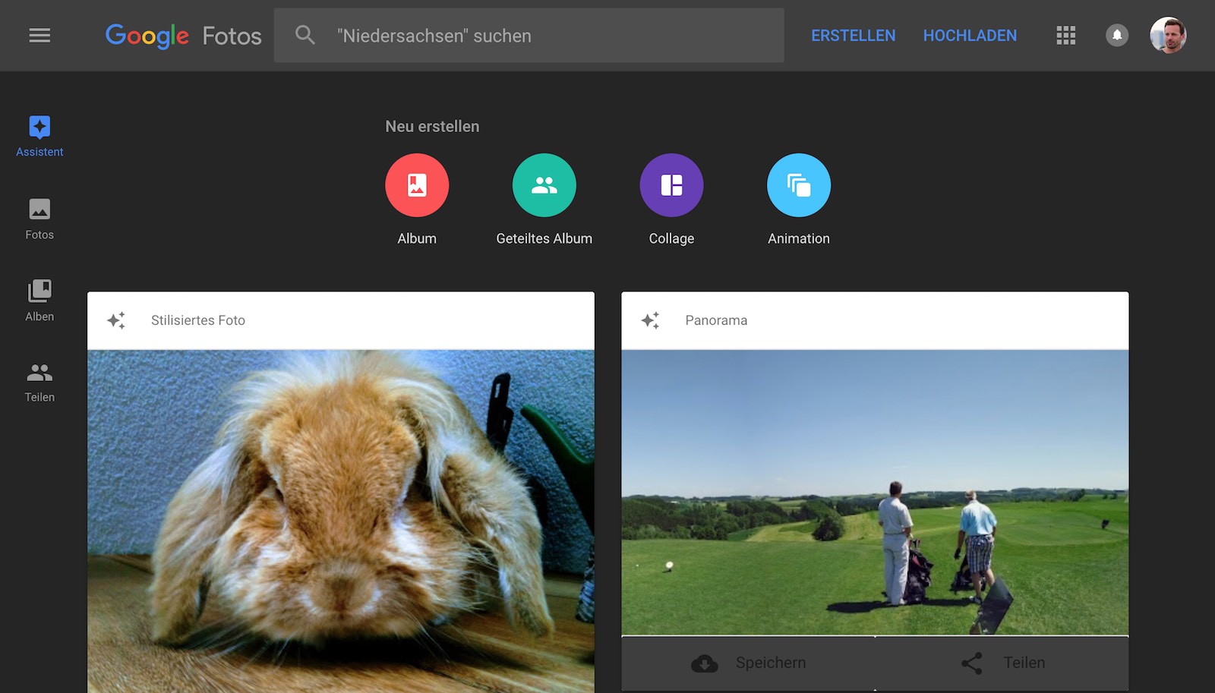Click the HOCHLADEN link
Image resolution: width=1215 pixels, height=693 pixels.
coord(970,35)
